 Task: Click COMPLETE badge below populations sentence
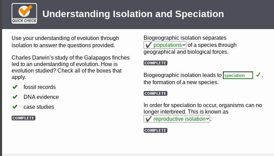155,63
